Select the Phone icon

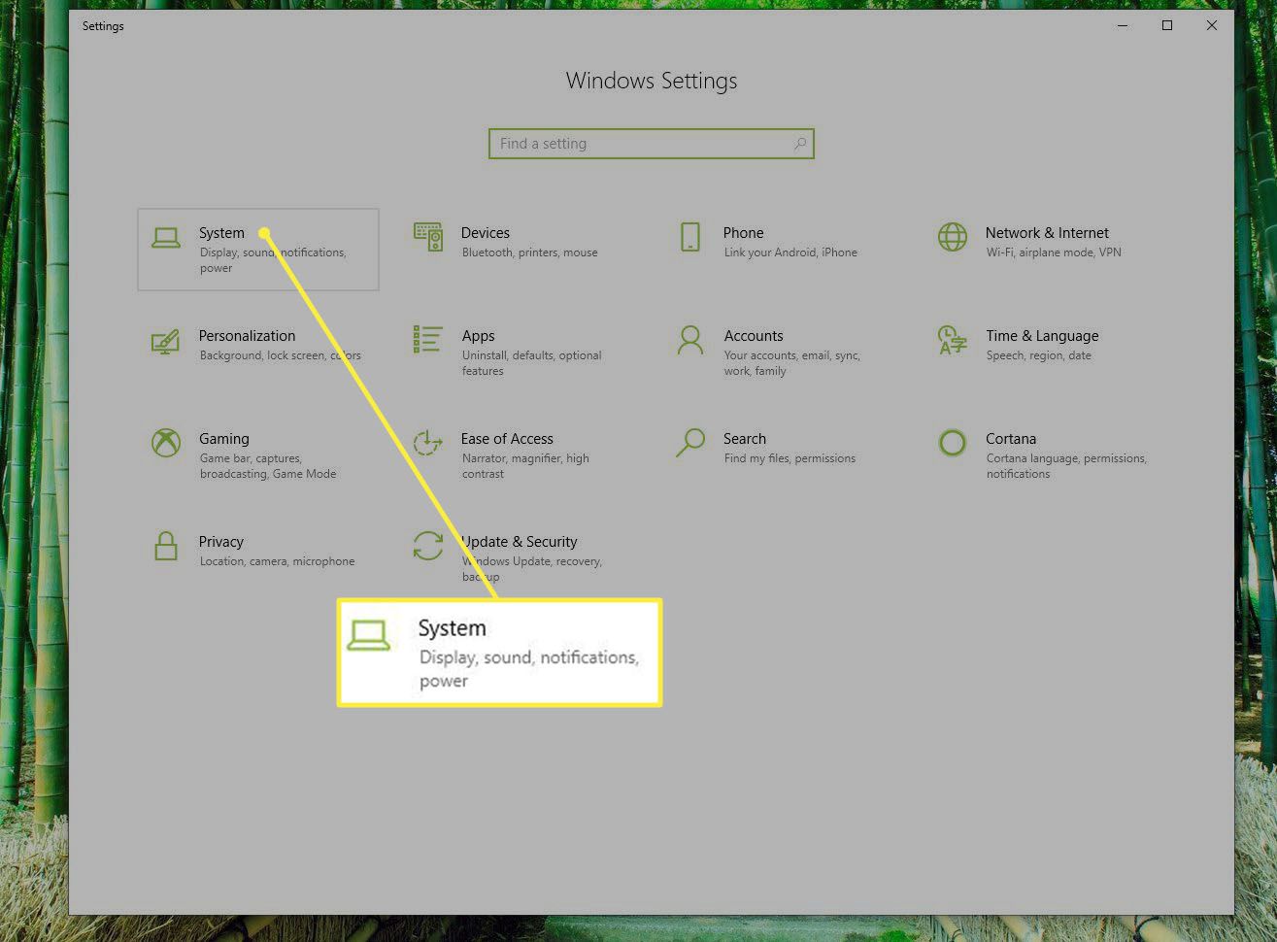click(690, 237)
